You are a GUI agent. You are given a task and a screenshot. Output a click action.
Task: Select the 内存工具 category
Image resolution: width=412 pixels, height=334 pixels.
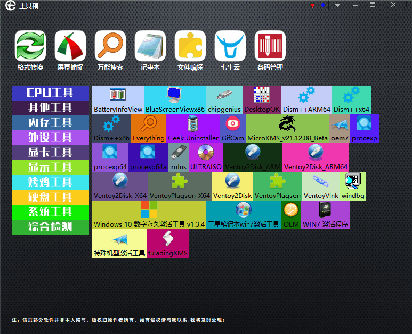click(51, 123)
